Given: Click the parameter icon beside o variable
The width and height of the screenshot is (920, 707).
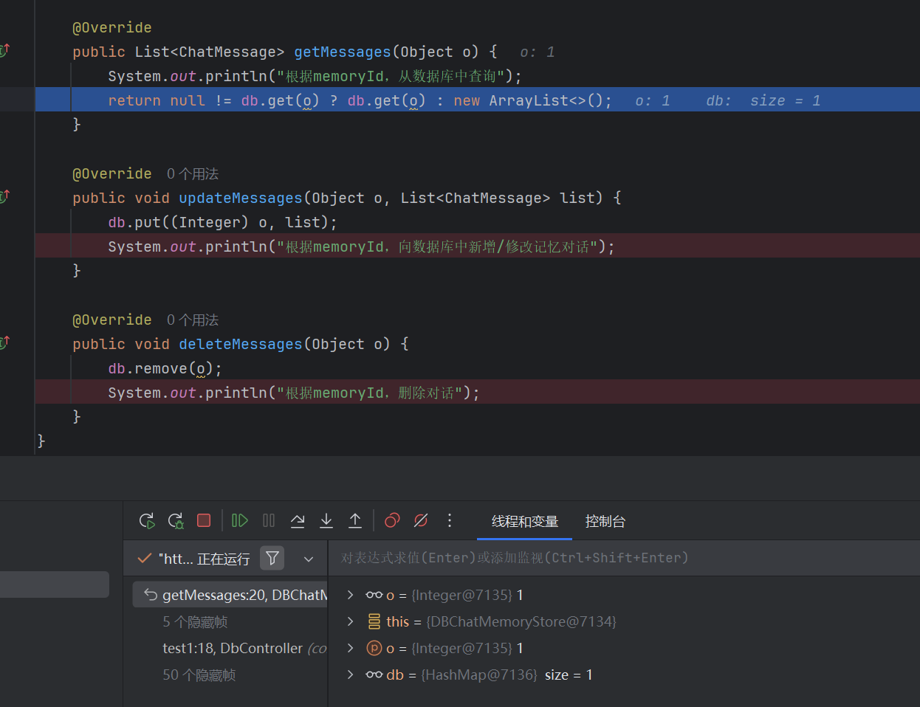Looking at the screenshot, I should pos(374,648).
